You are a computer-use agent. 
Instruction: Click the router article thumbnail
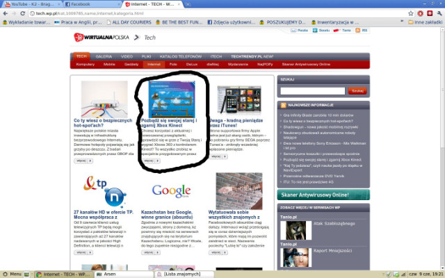(104, 99)
